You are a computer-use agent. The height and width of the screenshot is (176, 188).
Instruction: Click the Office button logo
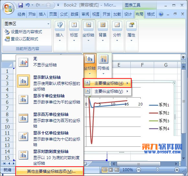(8, 8)
